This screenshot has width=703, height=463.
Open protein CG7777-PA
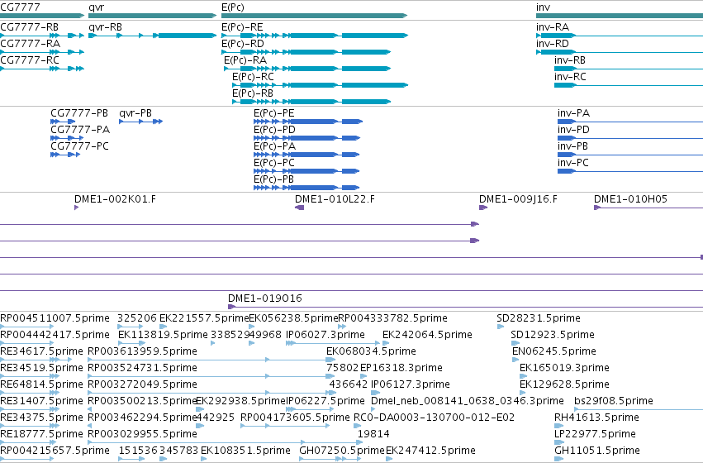pyautogui.click(x=80, y=130)
